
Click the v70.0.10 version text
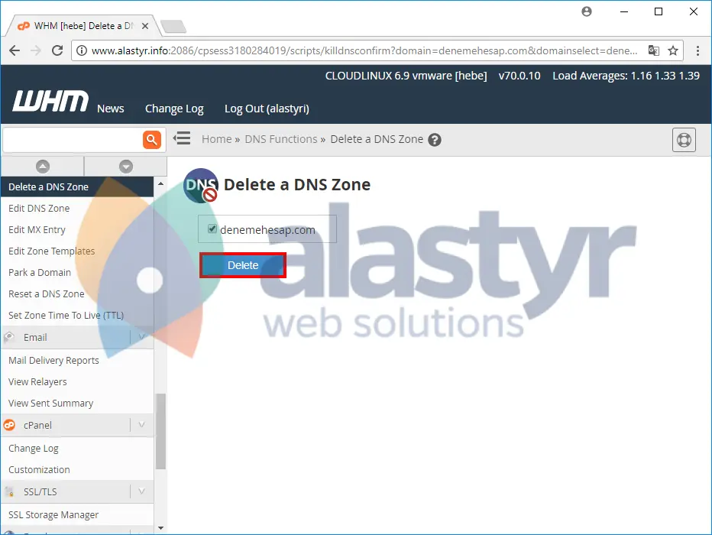tap(519, 76)
